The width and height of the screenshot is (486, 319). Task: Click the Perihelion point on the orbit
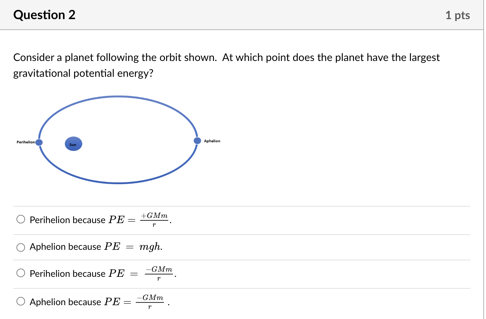pos(39,142)
